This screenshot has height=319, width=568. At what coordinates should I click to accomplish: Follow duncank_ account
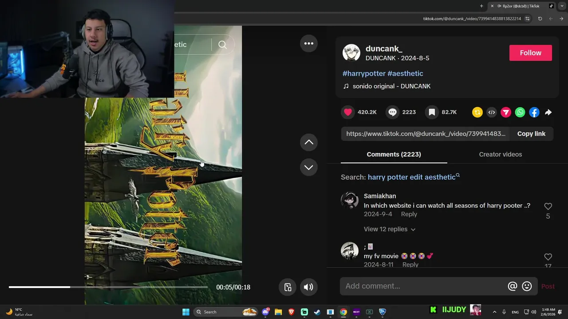point(531,53)
